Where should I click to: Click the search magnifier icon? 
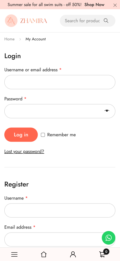click(106, 21)
